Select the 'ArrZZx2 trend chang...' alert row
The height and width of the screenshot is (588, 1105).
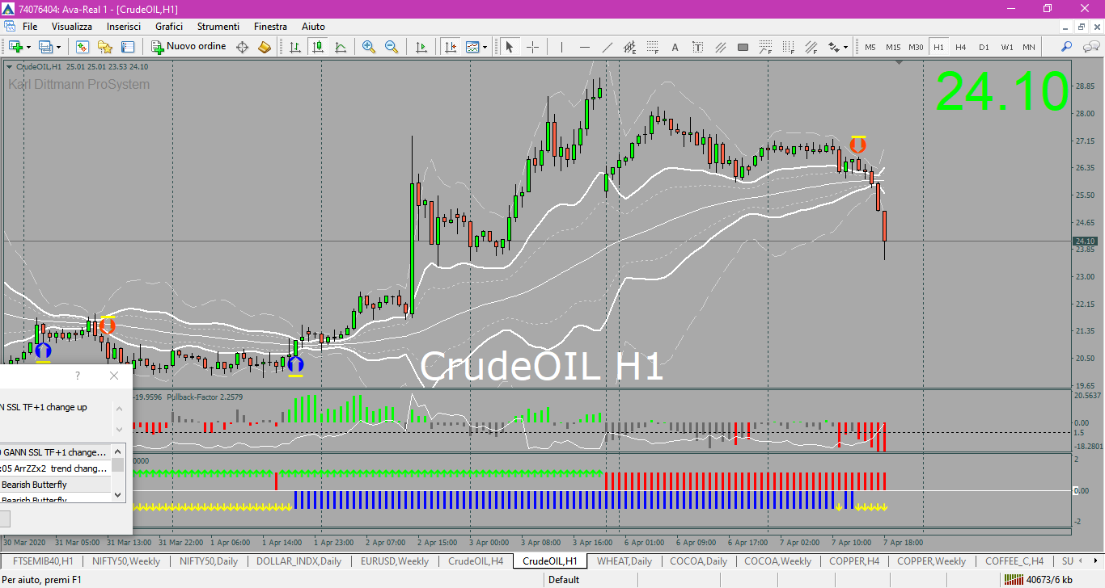(x=55, y=468)
